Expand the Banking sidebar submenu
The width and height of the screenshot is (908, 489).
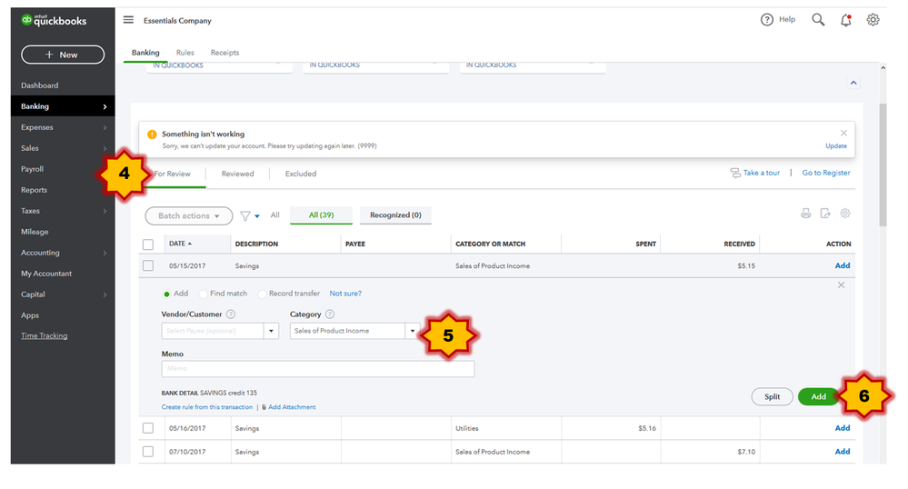(x=105, y=106)
